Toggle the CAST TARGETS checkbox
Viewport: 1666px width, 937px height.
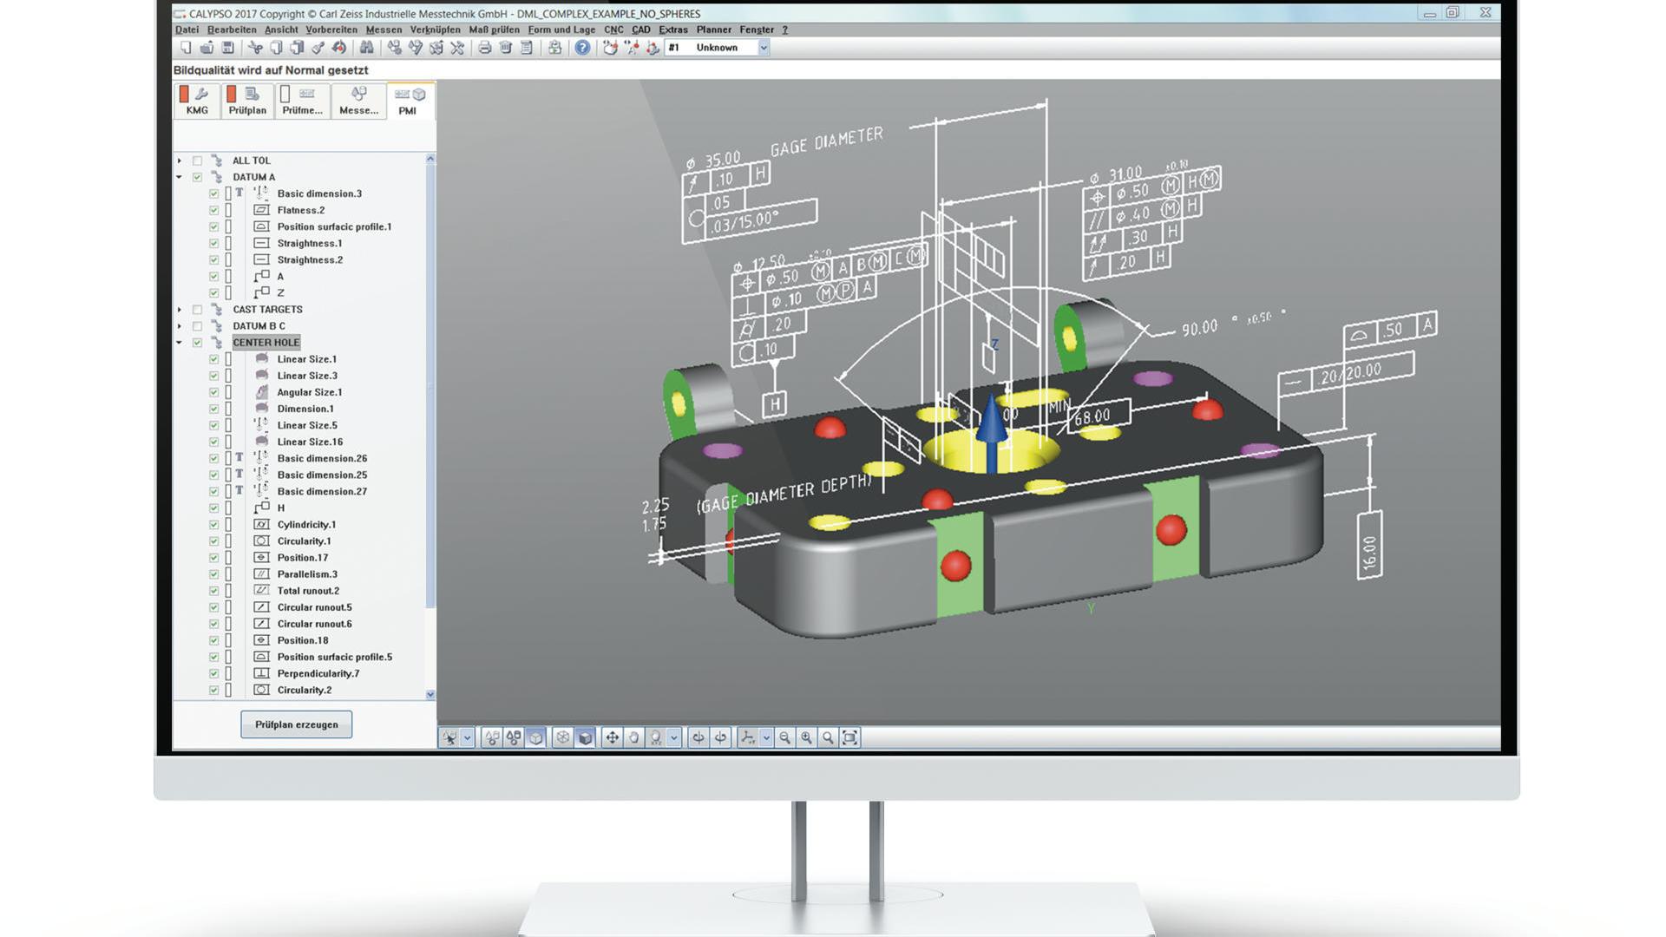[x=197, y=310]
